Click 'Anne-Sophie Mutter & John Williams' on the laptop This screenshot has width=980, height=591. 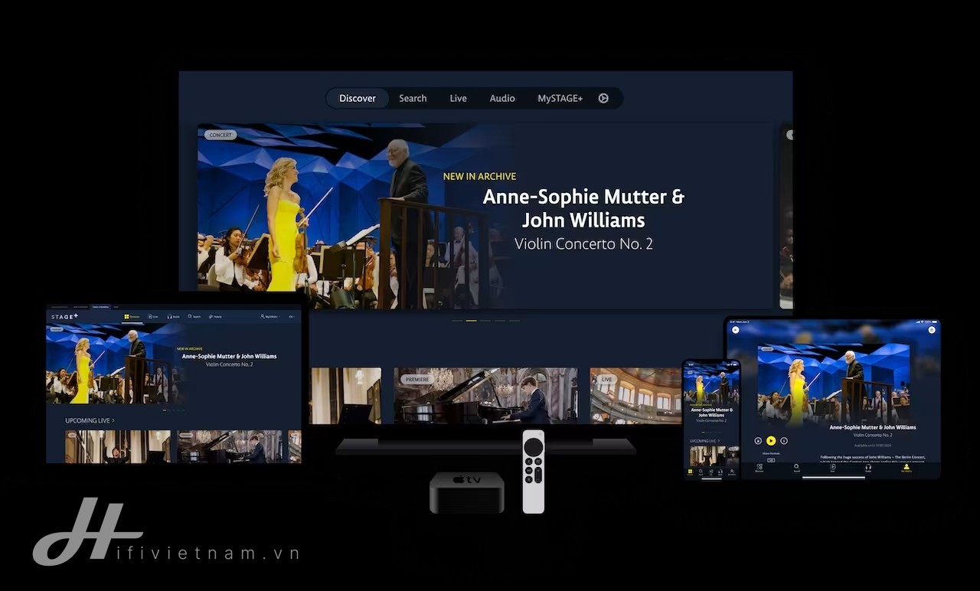(x=229, y=356)
